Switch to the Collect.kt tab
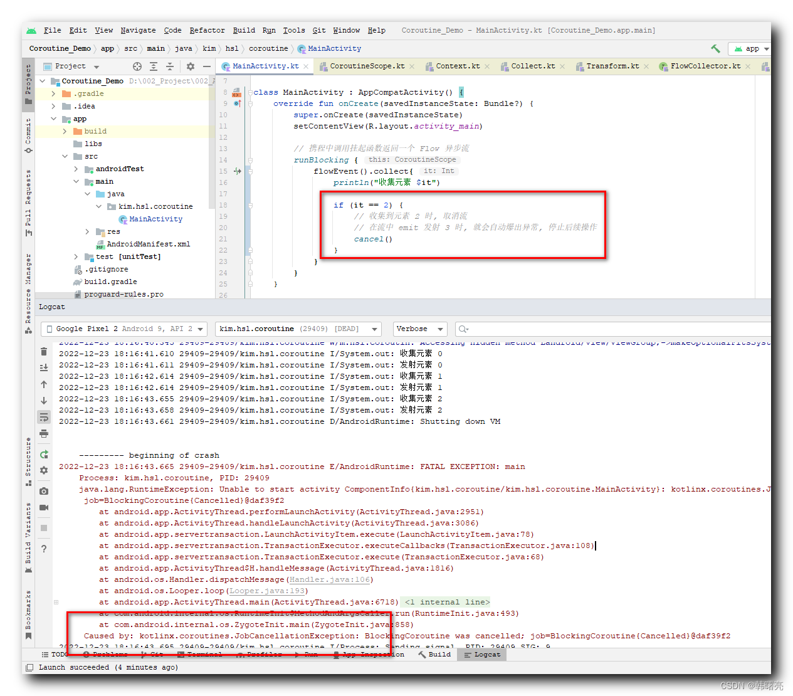The height and width of the screenshot is (696, 793). [533, 66]
